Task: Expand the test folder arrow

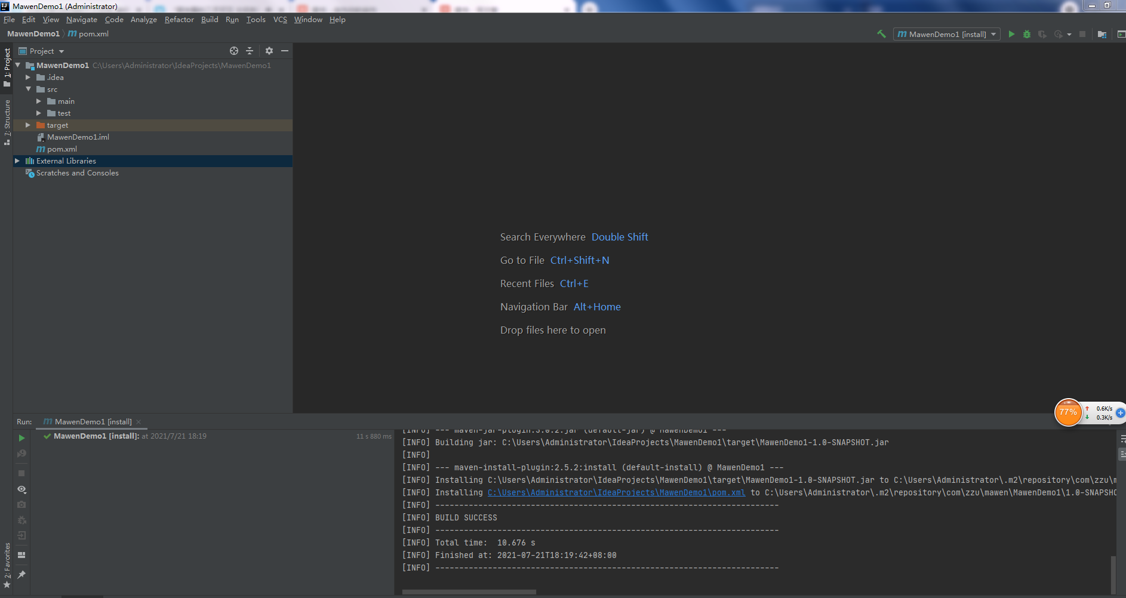Action: [39, 113]
